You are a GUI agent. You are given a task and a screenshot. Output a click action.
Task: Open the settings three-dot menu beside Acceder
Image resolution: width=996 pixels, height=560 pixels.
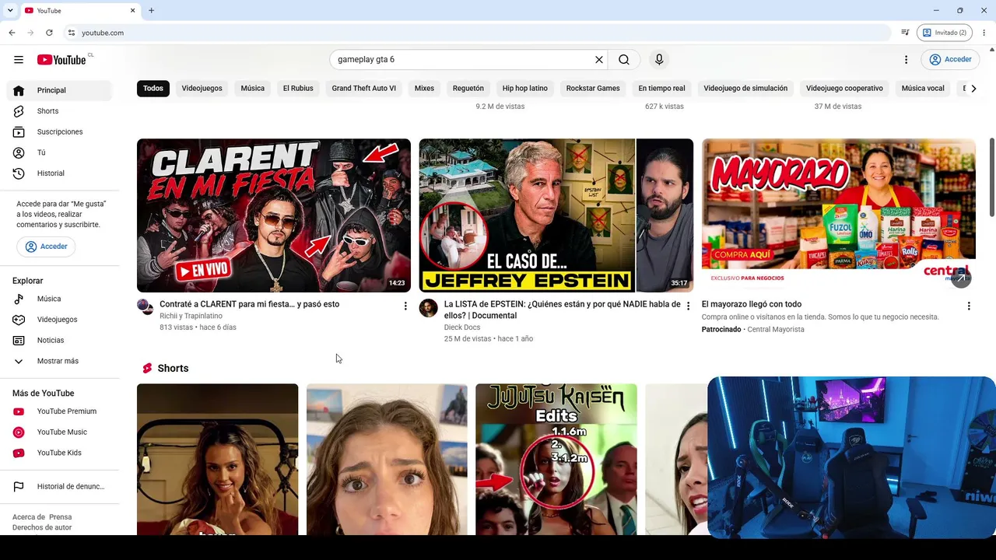[906, 60]
